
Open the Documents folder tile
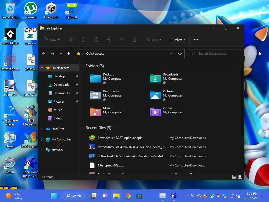coord(106,95)
